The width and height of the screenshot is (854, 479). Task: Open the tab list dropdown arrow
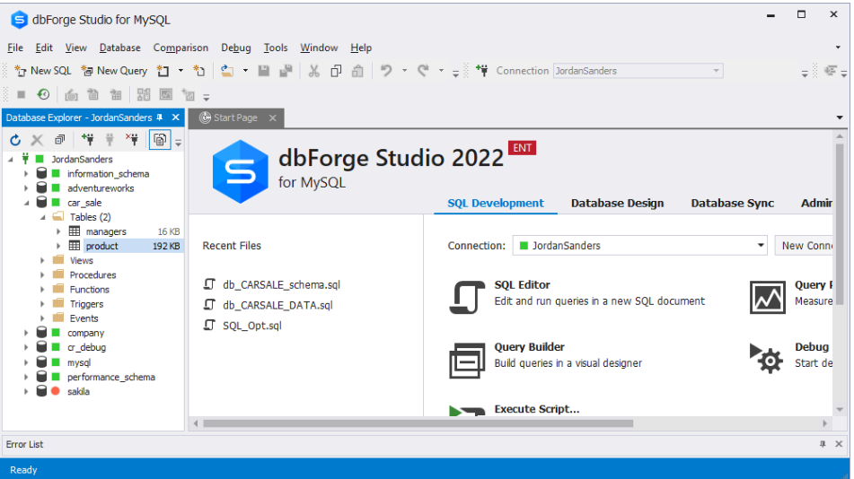[840, 118]
